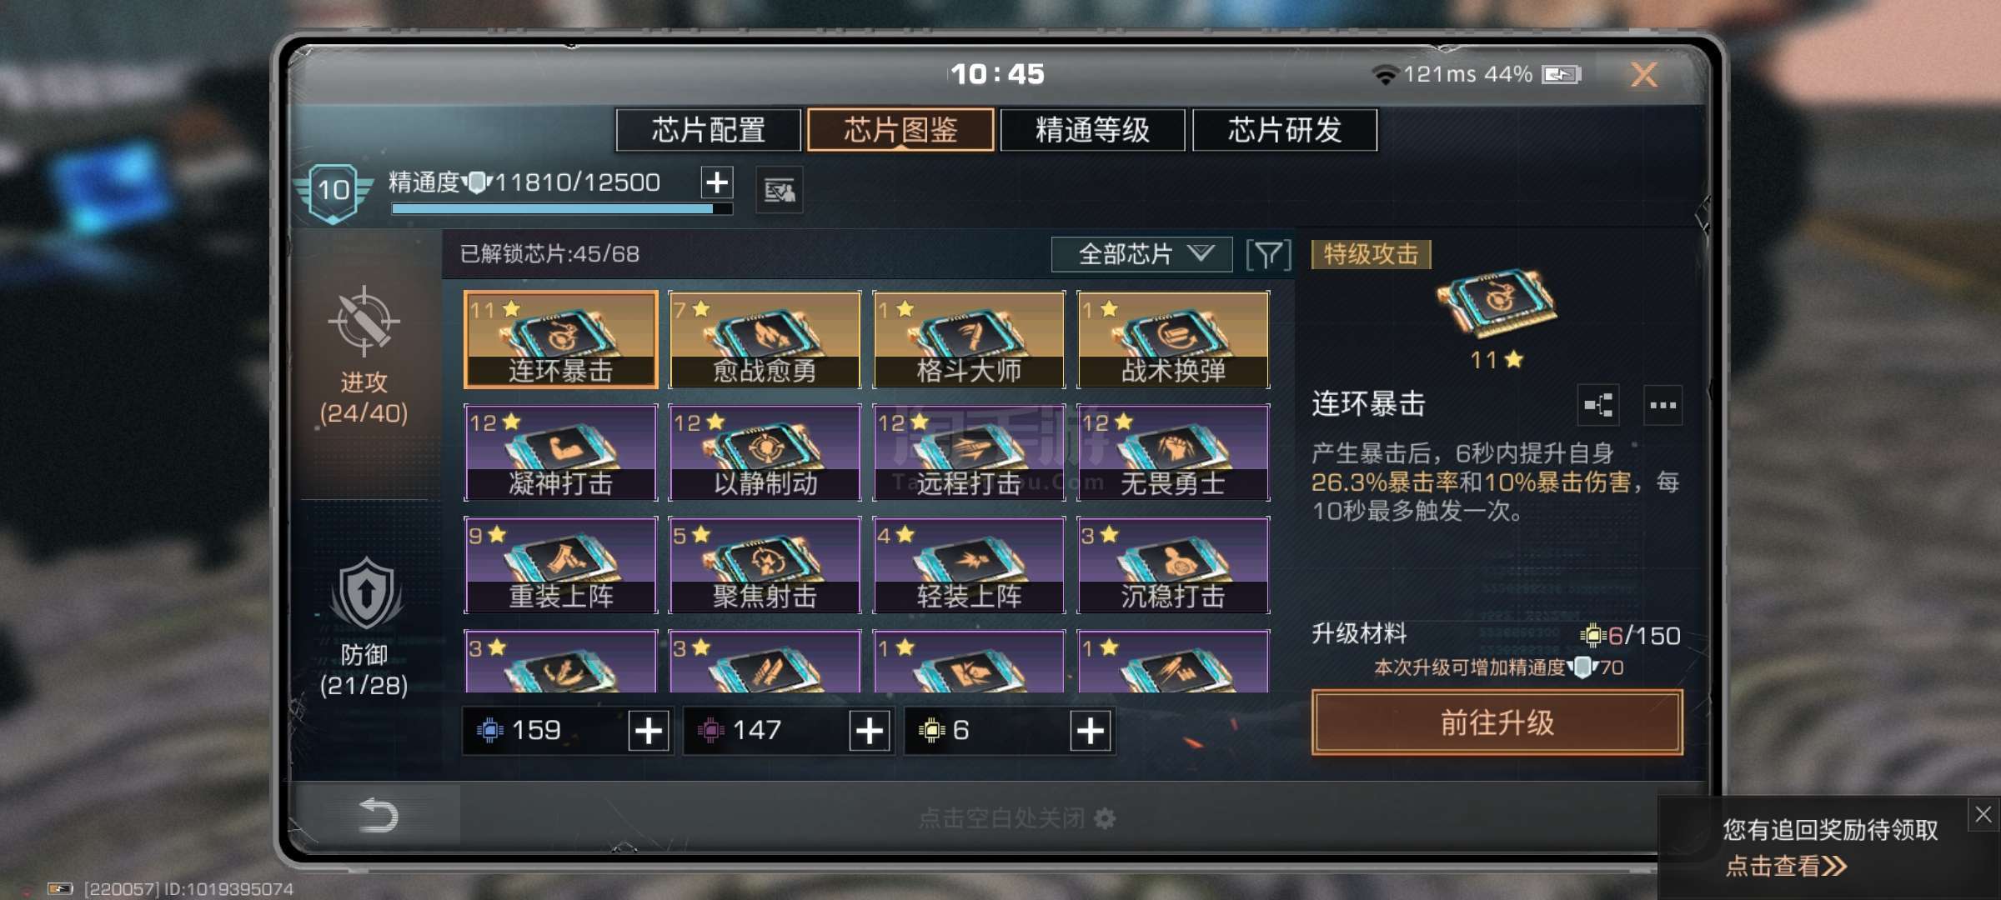This screenshot has width=2001, height=900.
Task: Open the 点击查看 reward link
Action: point(1786,866)
